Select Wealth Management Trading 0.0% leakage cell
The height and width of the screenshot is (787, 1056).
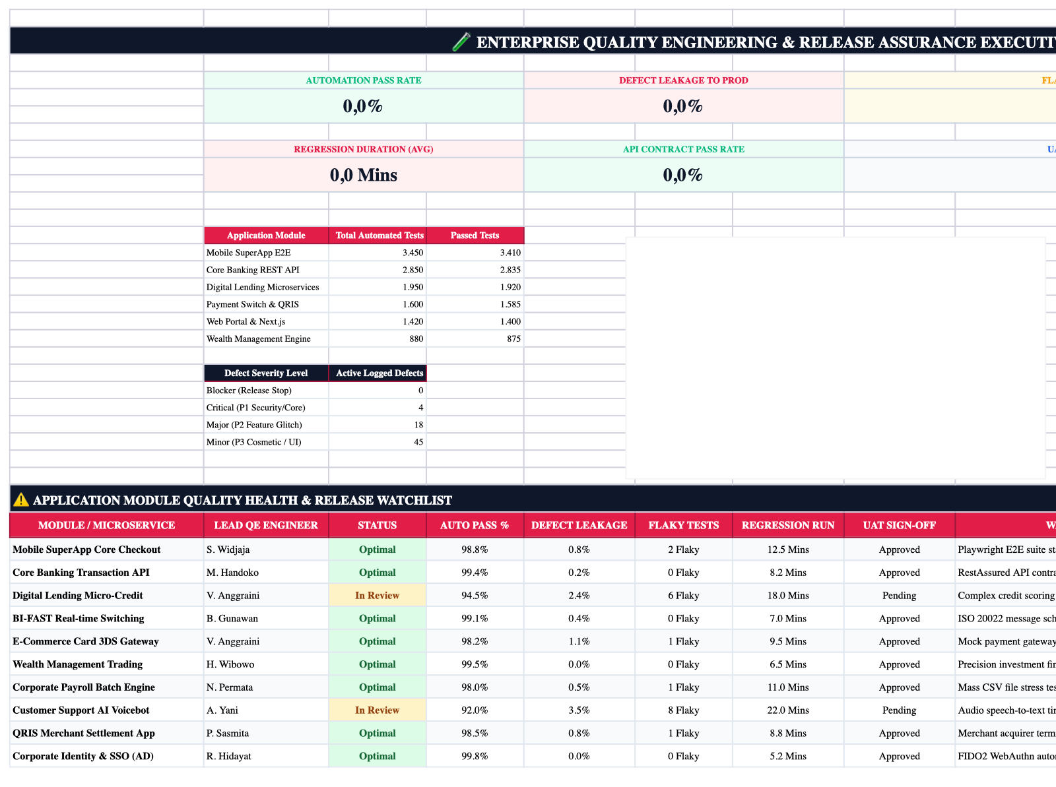click(579, 664)
